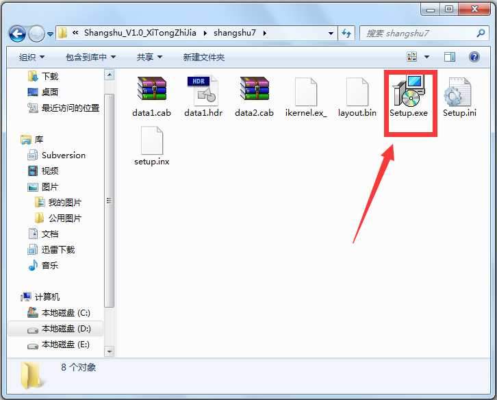Select the Setup.exe installer icon

pyautogui.click(x=408, y=90)
